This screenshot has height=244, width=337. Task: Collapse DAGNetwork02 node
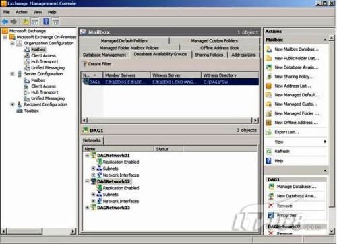point(87,181)
